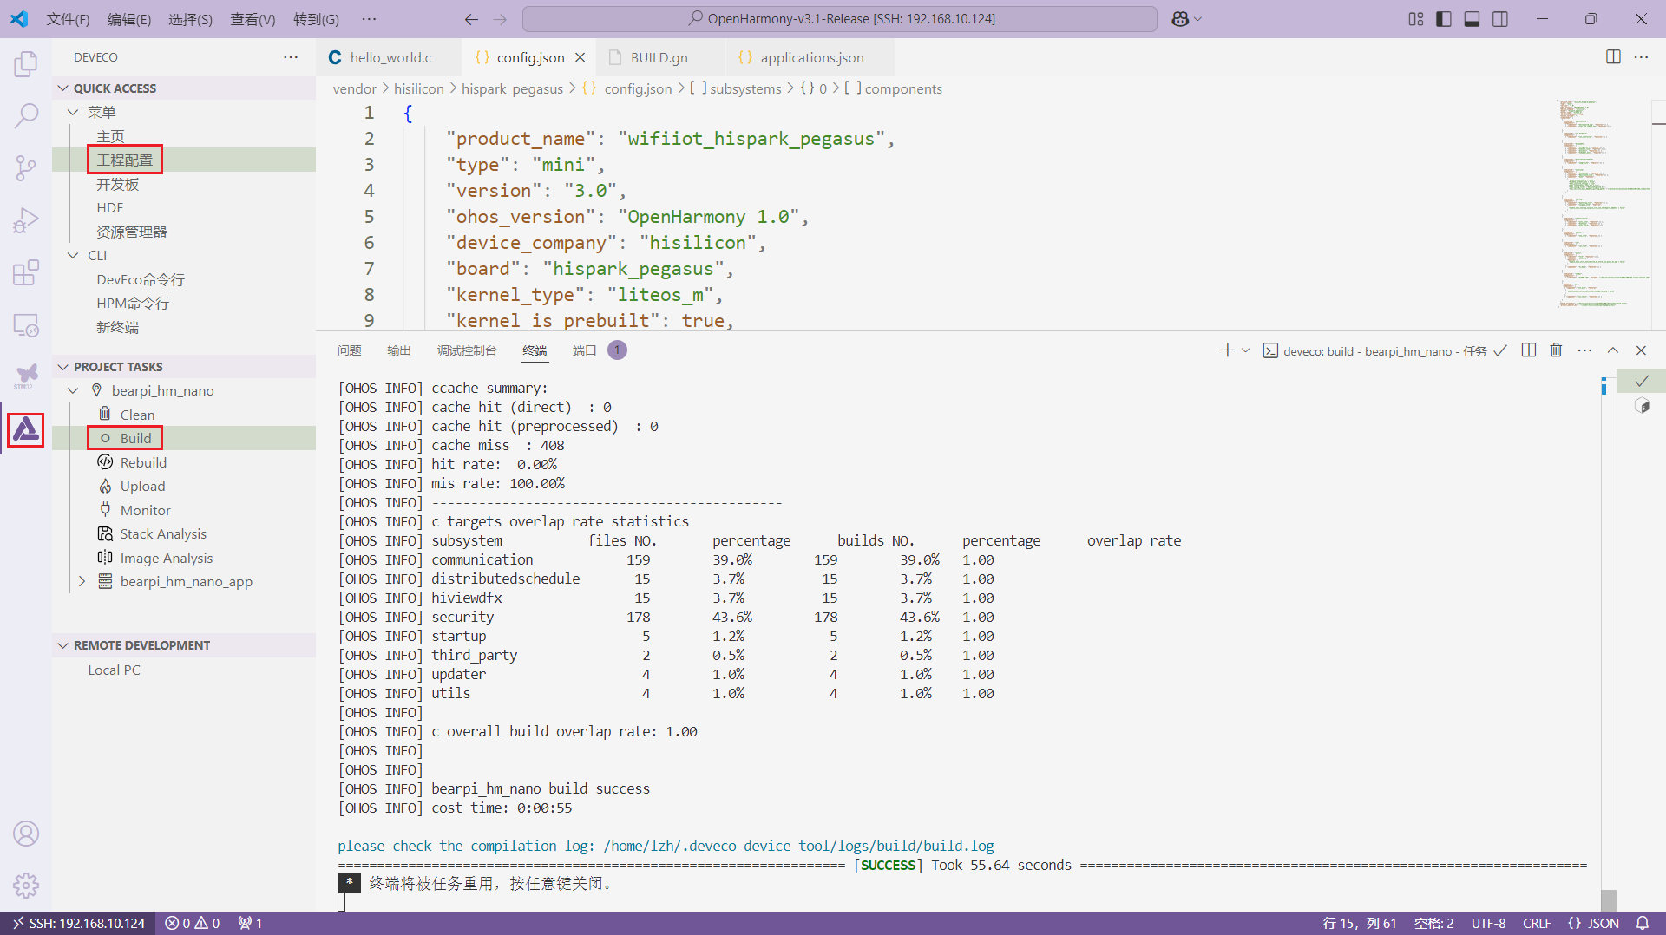Open the Manage gear icon
Viewport: 1666px width, 935px height.
coord(26,886)
